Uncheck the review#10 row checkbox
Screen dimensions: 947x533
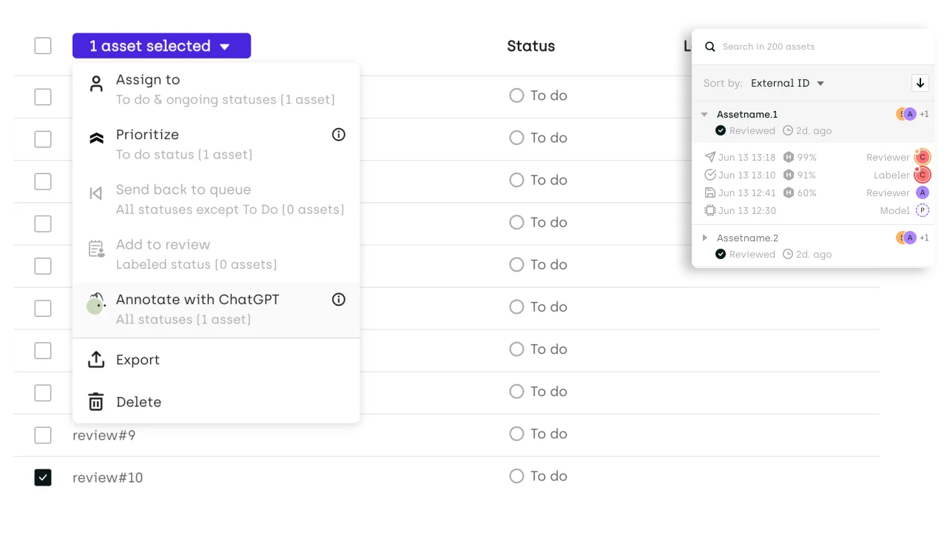43,477
